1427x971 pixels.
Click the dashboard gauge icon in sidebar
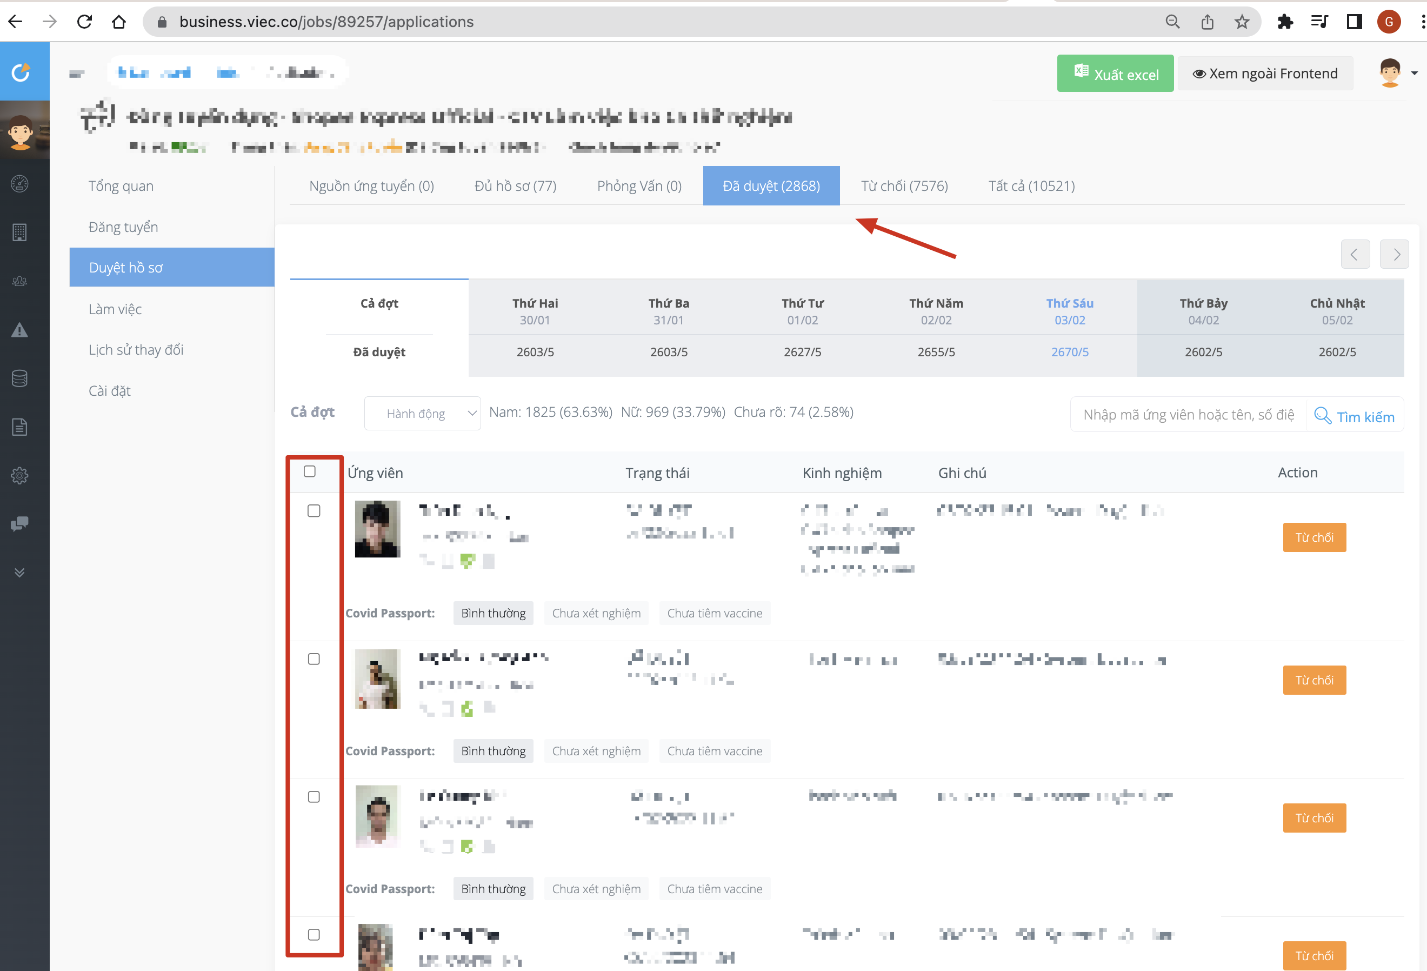click(19, 184)
